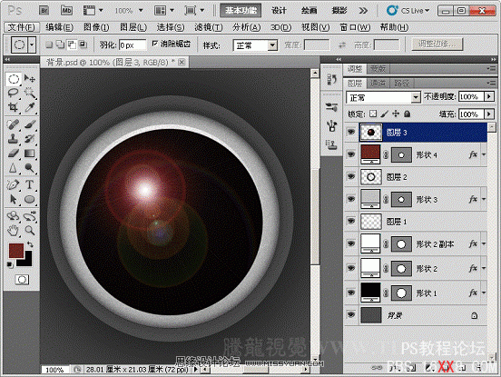Switch to the 路径 paths tab

pos(402,84)
